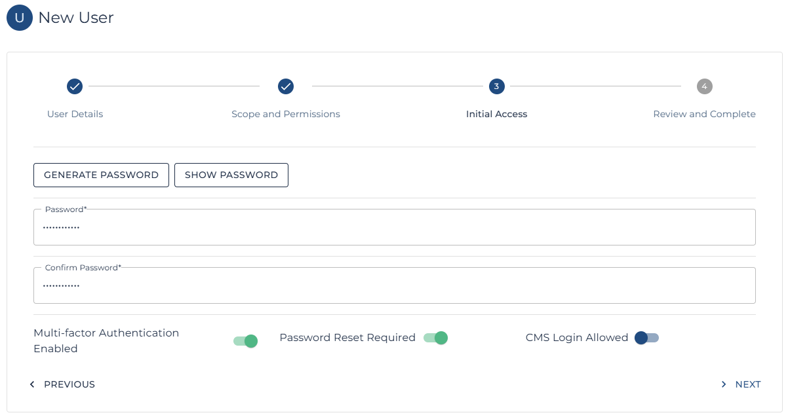
Task: Click the right chevron icon beside Next
Action: click(x=724, y=384)
